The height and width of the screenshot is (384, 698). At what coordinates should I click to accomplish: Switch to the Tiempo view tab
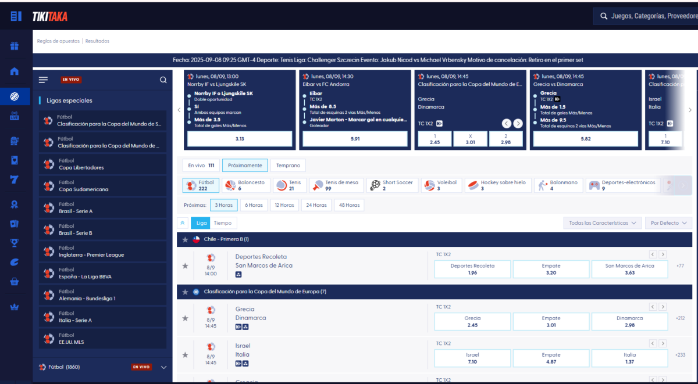[222, 223]
